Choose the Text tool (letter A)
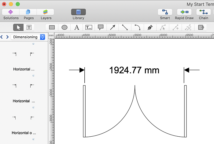 (x=77, y=28)
